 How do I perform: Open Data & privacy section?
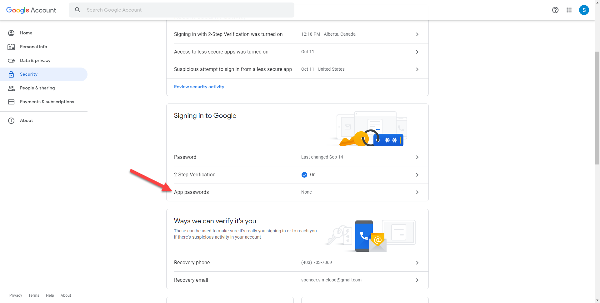tap(44, 61)
